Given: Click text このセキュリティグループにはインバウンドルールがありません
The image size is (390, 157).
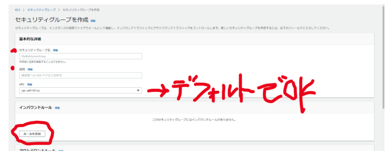Looking at the screenshot, I should click(194, 120).
